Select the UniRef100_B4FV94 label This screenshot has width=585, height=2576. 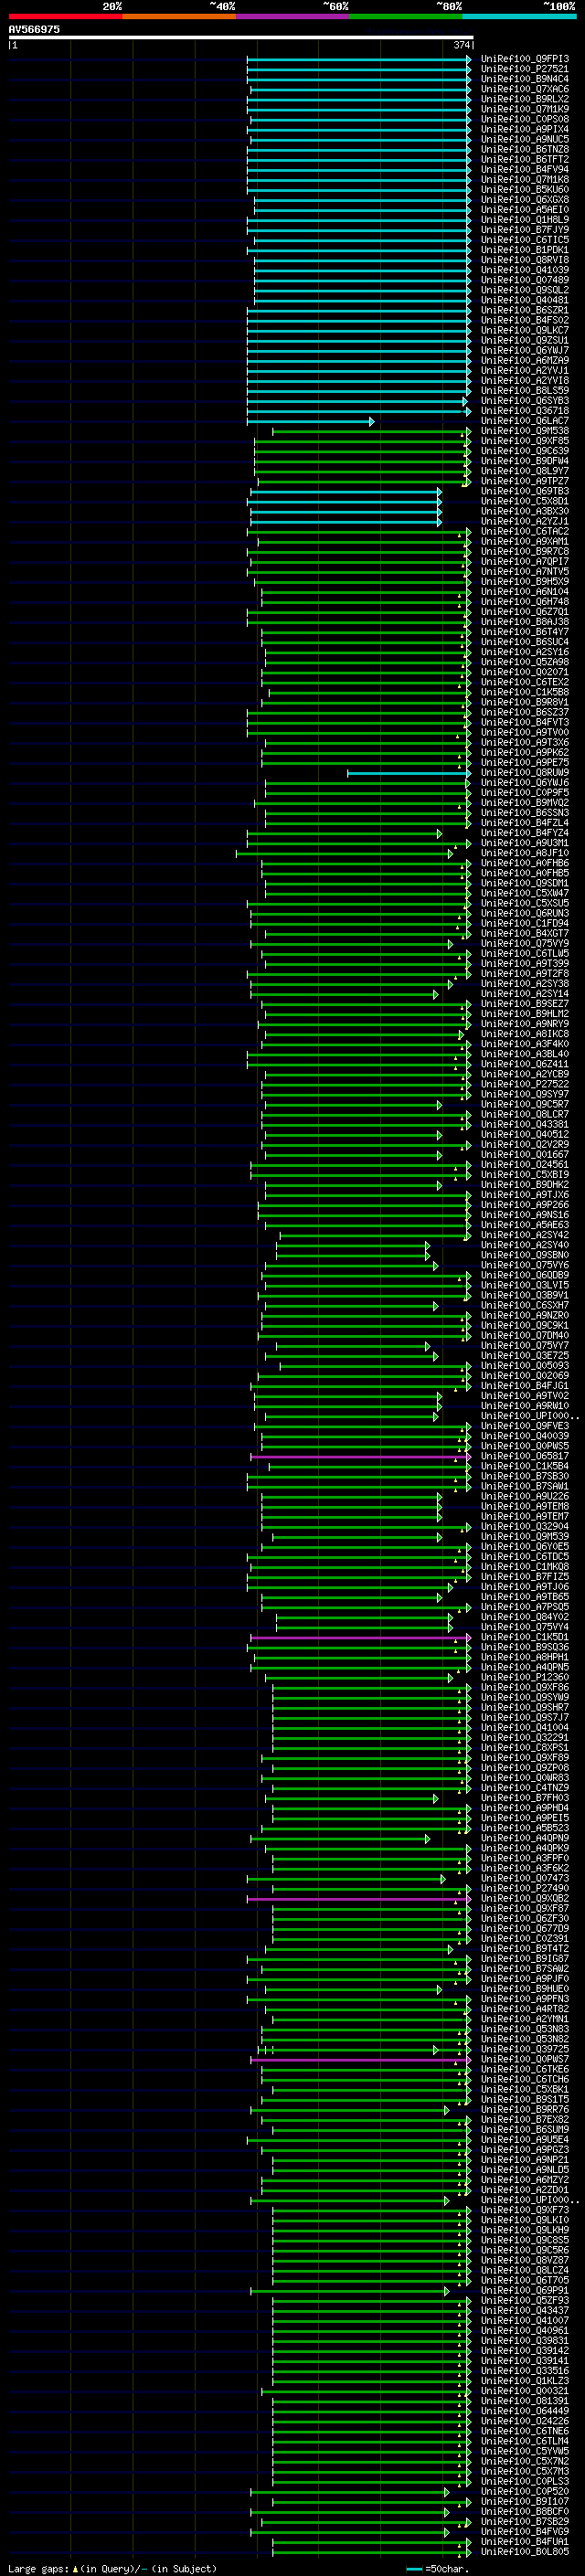pyautogui.click(x=524, y=170)
